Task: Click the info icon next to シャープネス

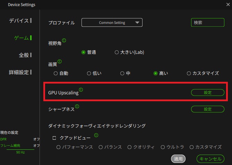Action: coord(77,106)
